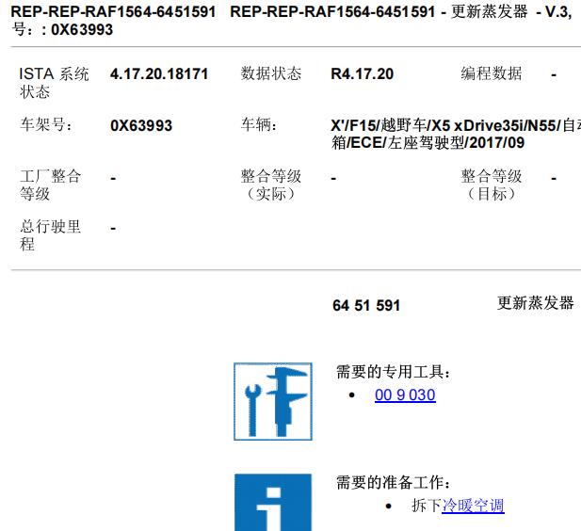Click the 编程数据 label
Image resolution: width=581 pixels, height=531 pixels.
click(x=492, y=73)
